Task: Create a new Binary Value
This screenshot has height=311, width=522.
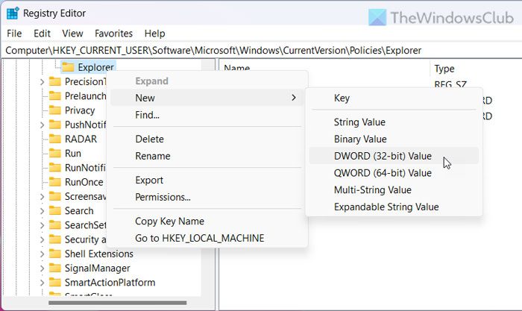Action: pyautogui.click(x=394, y=139)
